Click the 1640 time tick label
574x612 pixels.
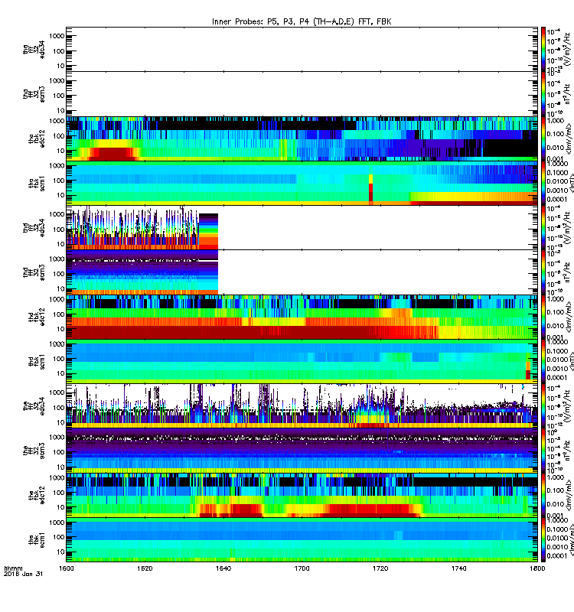(x=223, y=568)
